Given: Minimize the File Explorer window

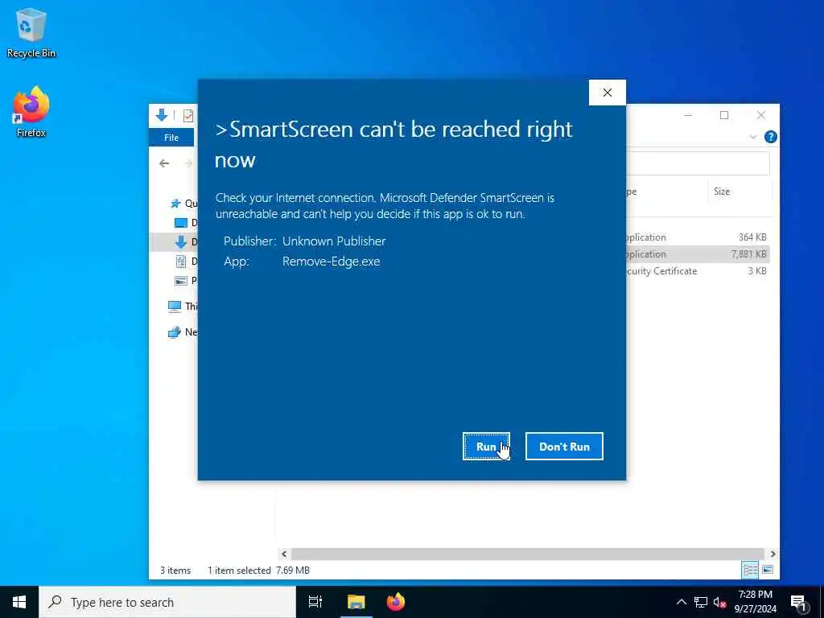Looking at the screenshot, I should pyautogui.click(x=688, y=115).
